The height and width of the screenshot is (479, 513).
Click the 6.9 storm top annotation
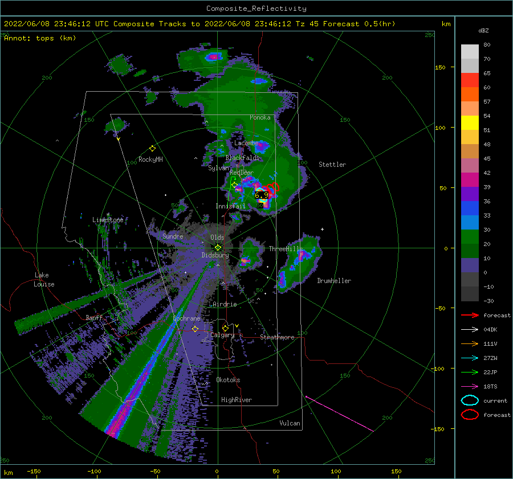[262, 195]
